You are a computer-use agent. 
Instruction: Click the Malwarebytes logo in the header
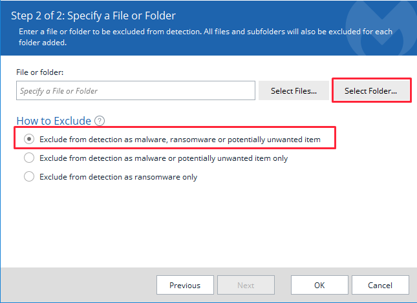coord(381,28)
